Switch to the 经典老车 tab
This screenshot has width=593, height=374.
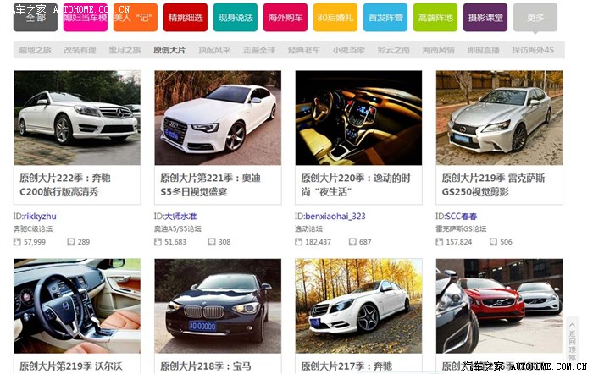pos(303,51)
